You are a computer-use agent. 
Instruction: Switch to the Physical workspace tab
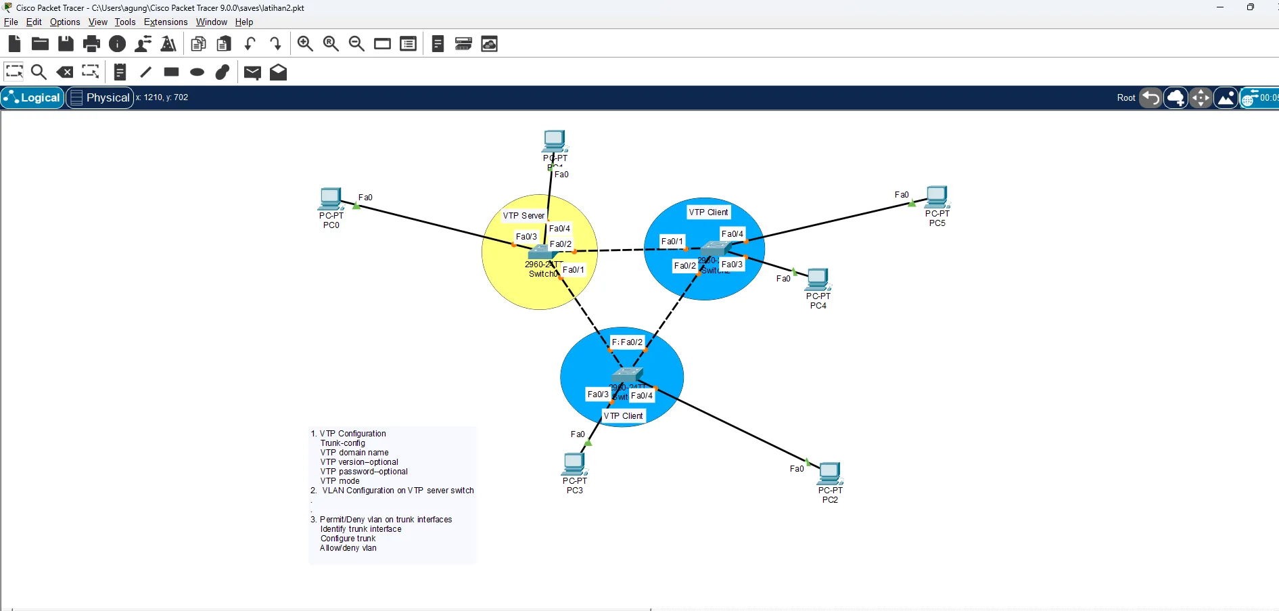pos(99,97)
